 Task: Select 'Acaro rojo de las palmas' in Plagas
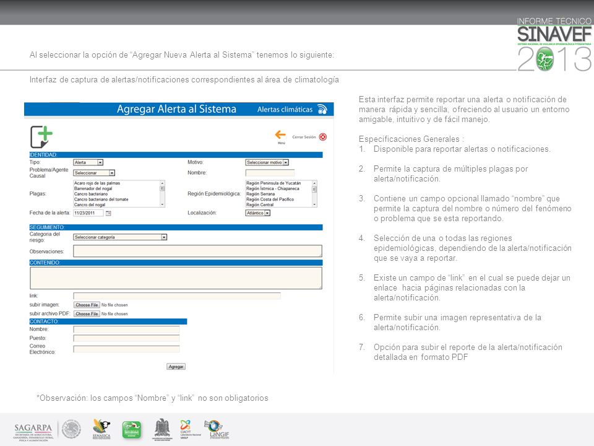pos(97,183)
